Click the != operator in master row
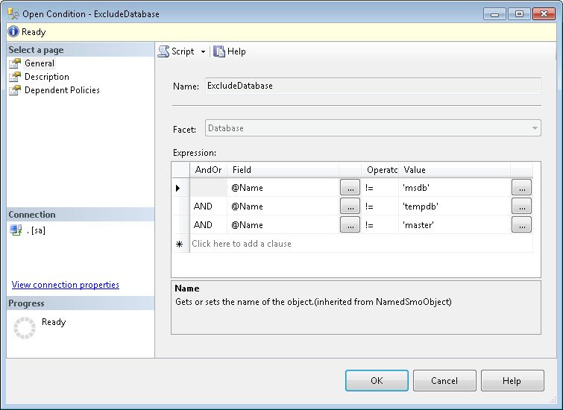This screenshot has width=563, height=410. (x=380, y=224)
